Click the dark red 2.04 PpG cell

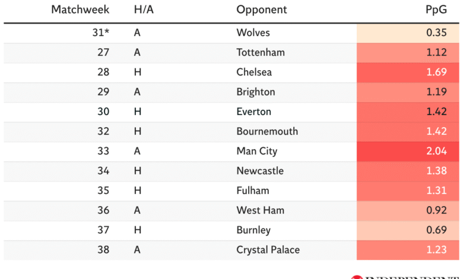point(408,151)
